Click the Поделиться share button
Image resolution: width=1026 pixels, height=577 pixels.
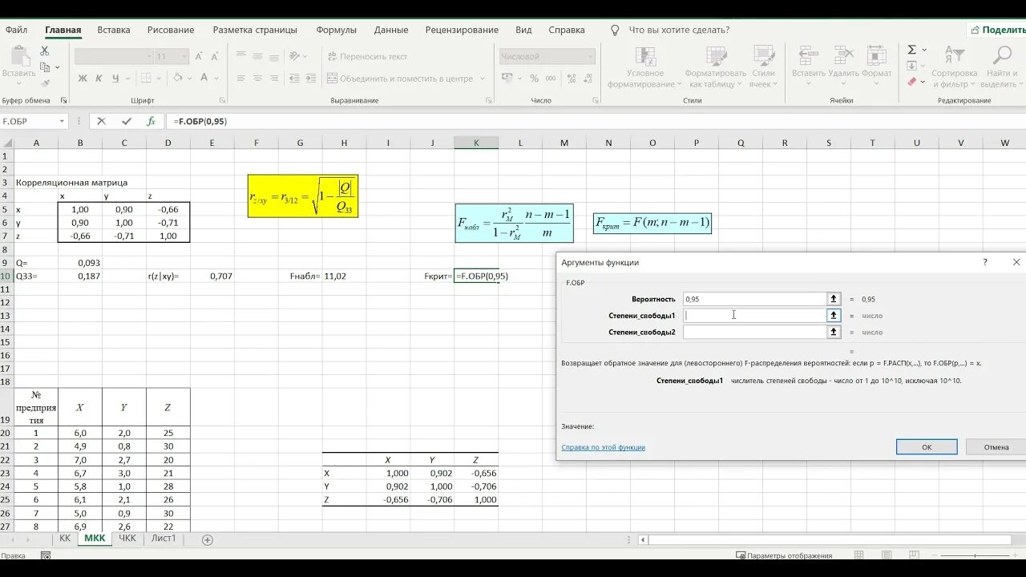pos(997,30)
